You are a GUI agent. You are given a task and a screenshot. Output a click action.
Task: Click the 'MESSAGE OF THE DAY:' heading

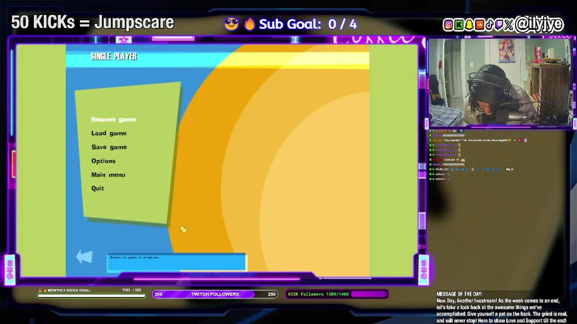tap(459, 294)
